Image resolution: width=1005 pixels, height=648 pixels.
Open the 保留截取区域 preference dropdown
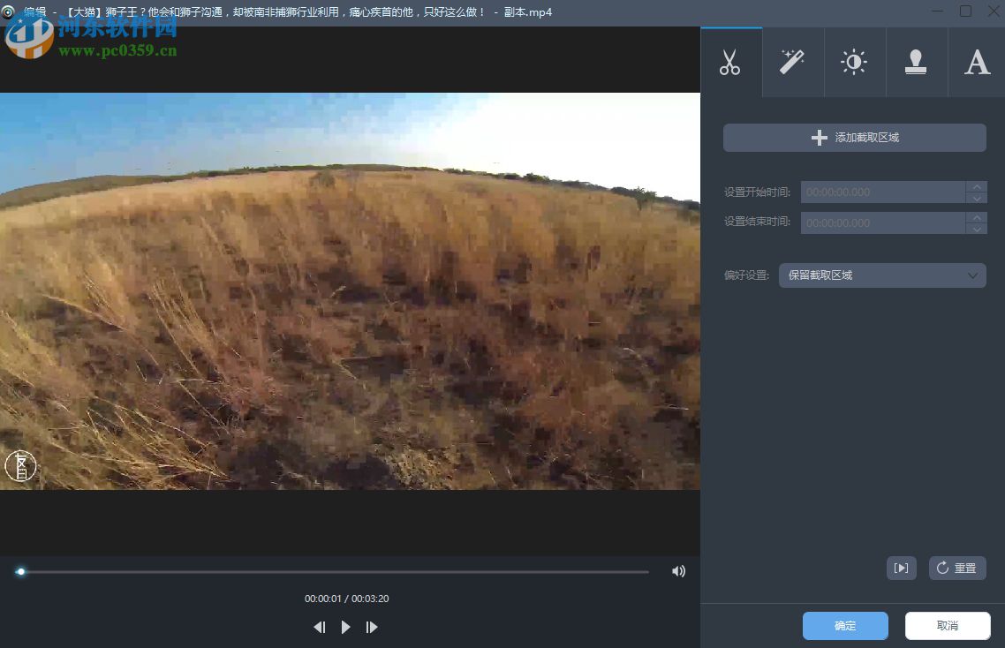(x=881, y=275)
